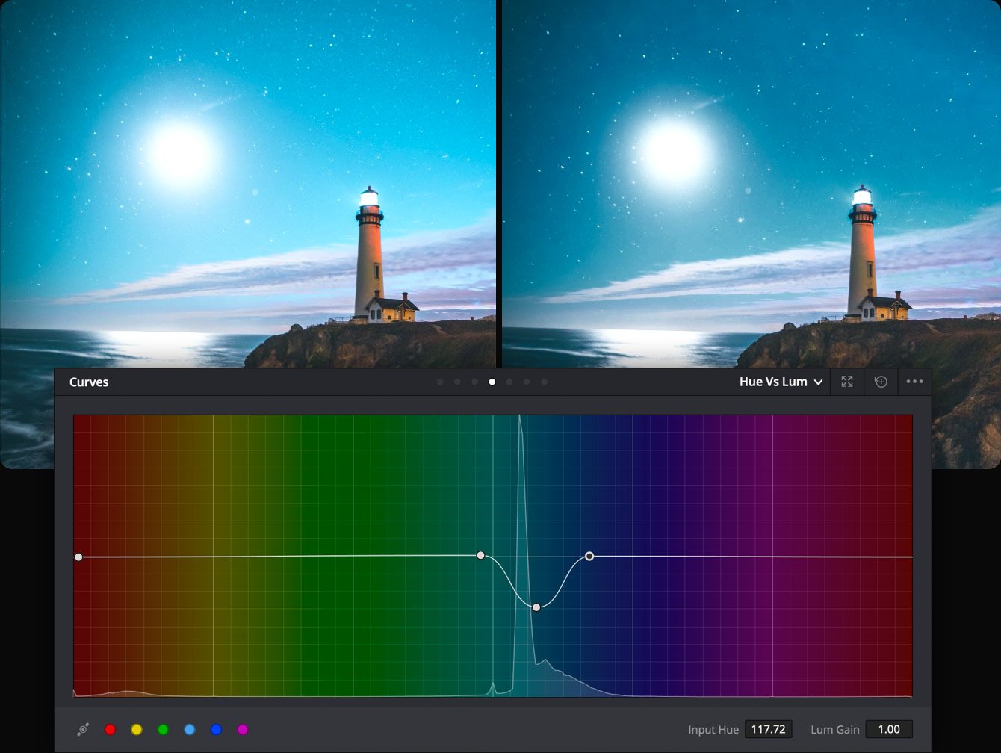The width and height of the screenshot is (1001, 753).
Task: Click the Input Hue value field
Action: pyautogui.click(x=768, y=729)
